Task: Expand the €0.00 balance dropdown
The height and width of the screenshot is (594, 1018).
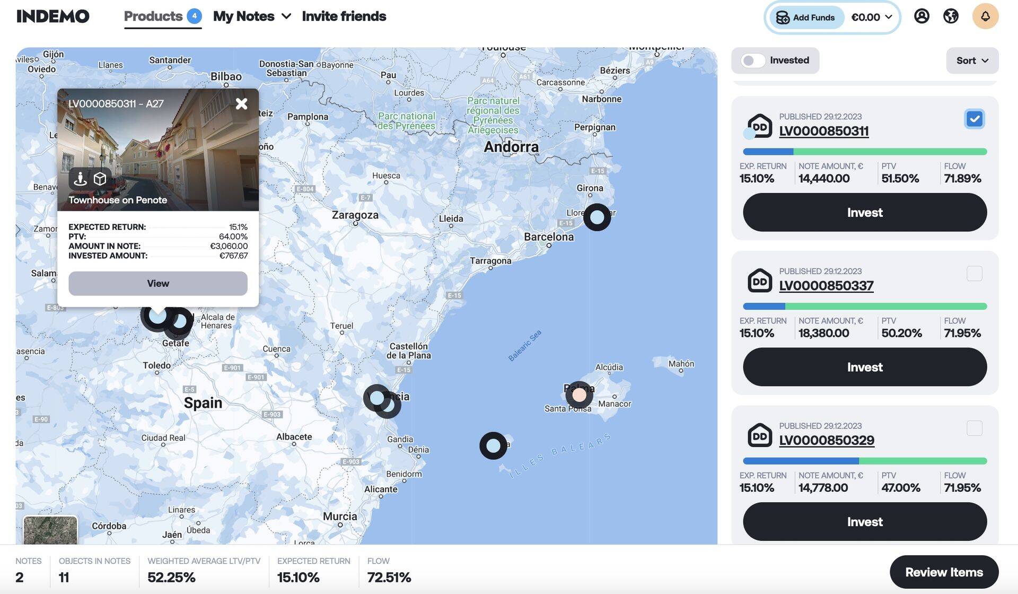Action: click(872, 17)
